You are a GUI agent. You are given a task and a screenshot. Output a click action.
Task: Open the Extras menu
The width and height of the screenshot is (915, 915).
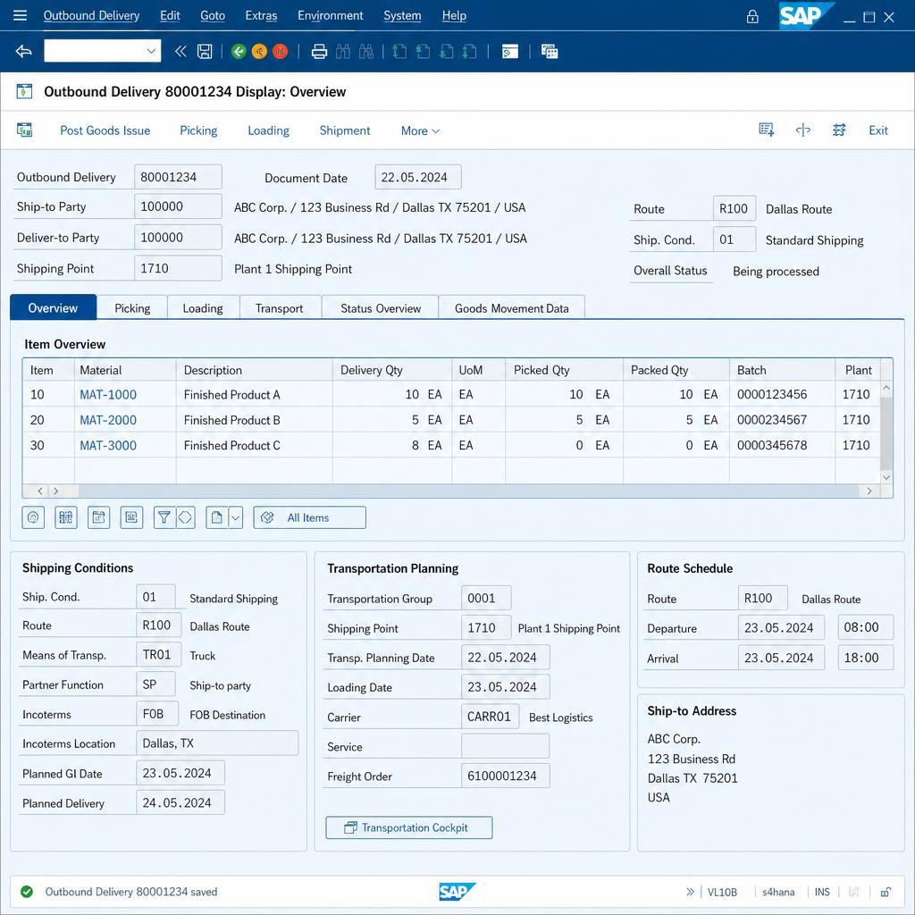pyautogui.click(x=261, y=16)
